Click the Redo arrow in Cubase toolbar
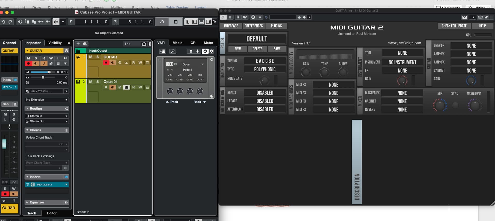The width and height of the screenshot is (495, 221). [x=10, y=22]
